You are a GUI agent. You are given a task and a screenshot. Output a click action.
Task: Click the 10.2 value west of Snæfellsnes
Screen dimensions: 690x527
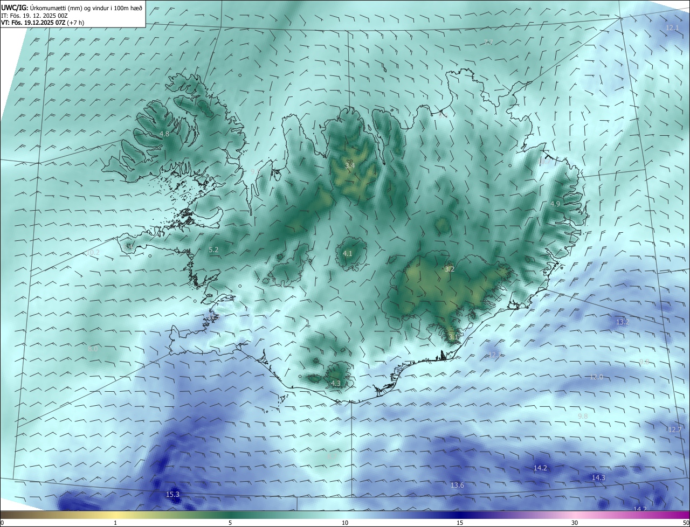93,252
